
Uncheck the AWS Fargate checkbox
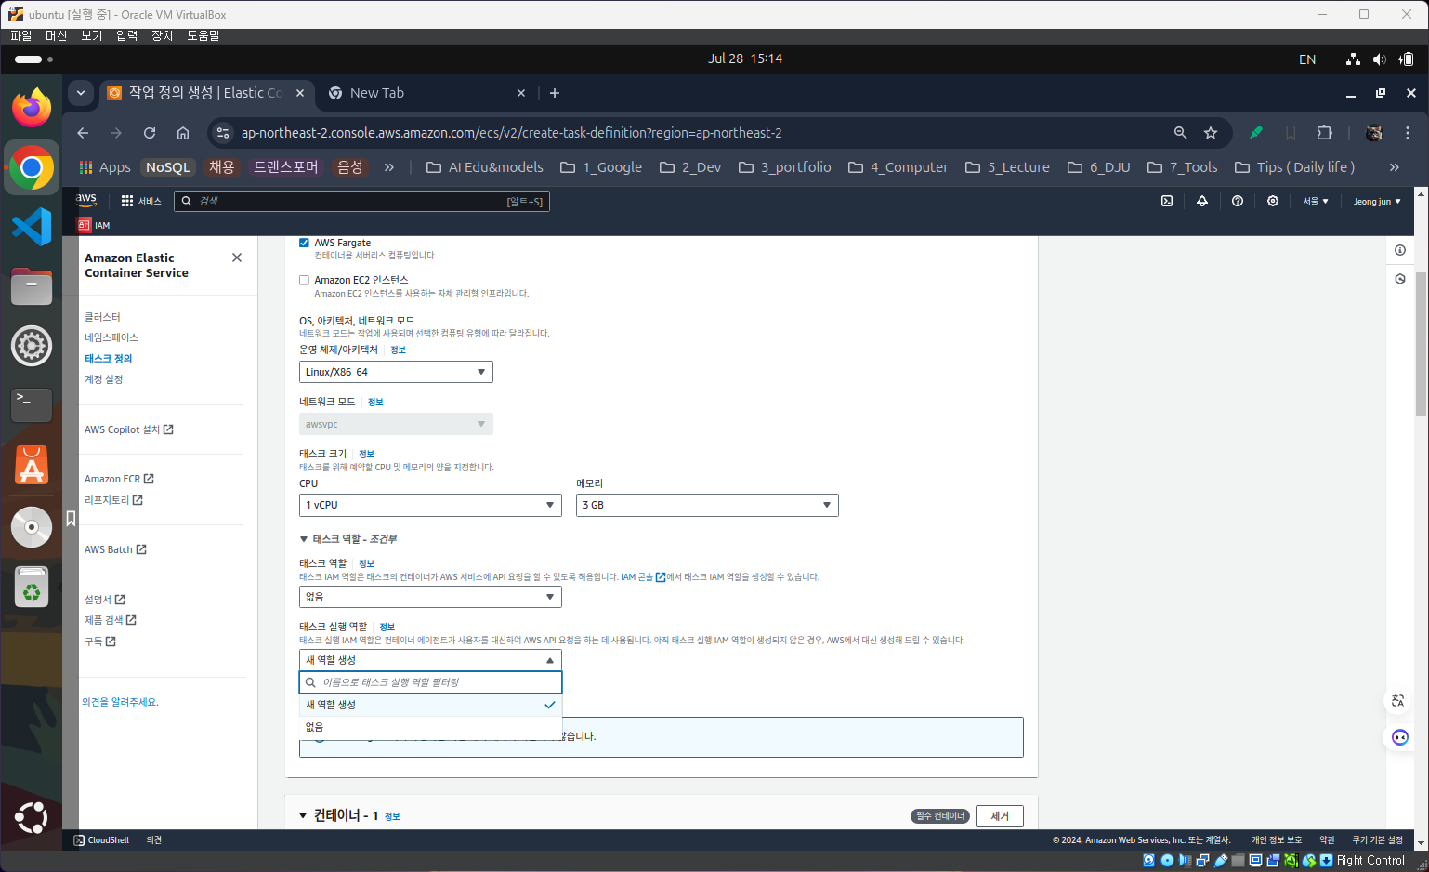(x=304, y=243)
